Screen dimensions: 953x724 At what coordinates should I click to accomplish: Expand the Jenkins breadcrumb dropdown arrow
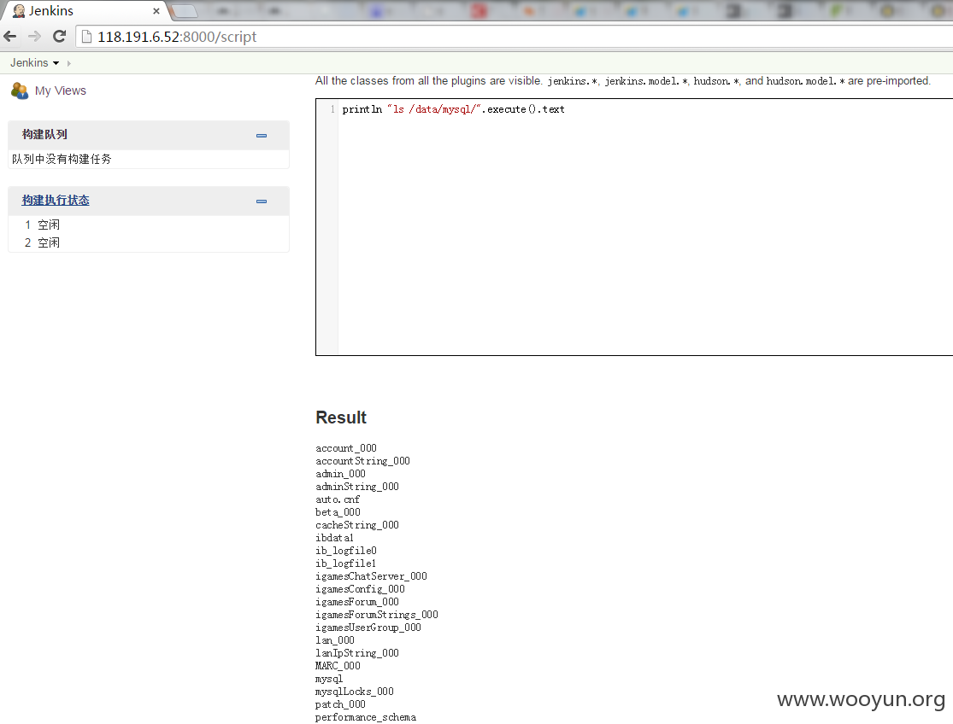[56, 63]
